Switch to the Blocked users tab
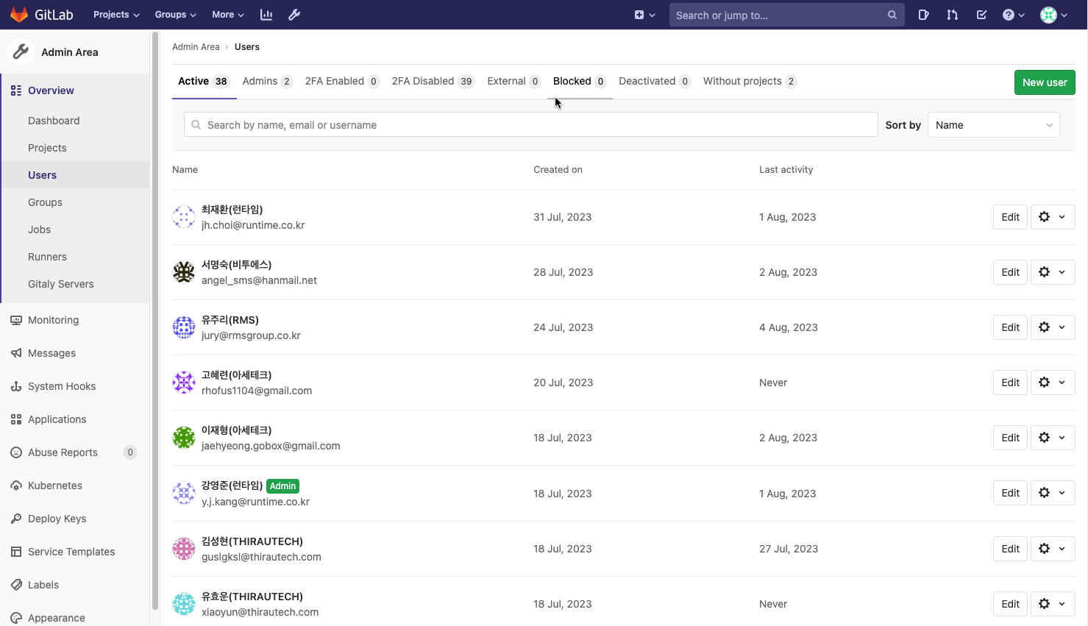Image resolution: width=1088 pixels, height=626 pixels. 579,81
